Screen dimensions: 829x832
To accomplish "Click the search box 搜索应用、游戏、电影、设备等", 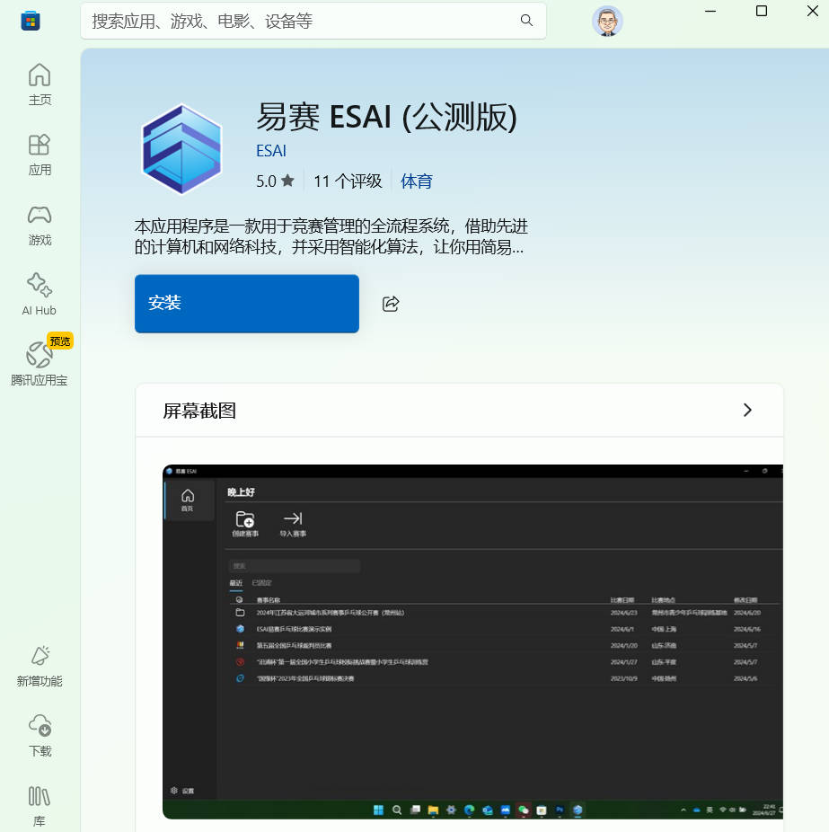I will (313, 21).
